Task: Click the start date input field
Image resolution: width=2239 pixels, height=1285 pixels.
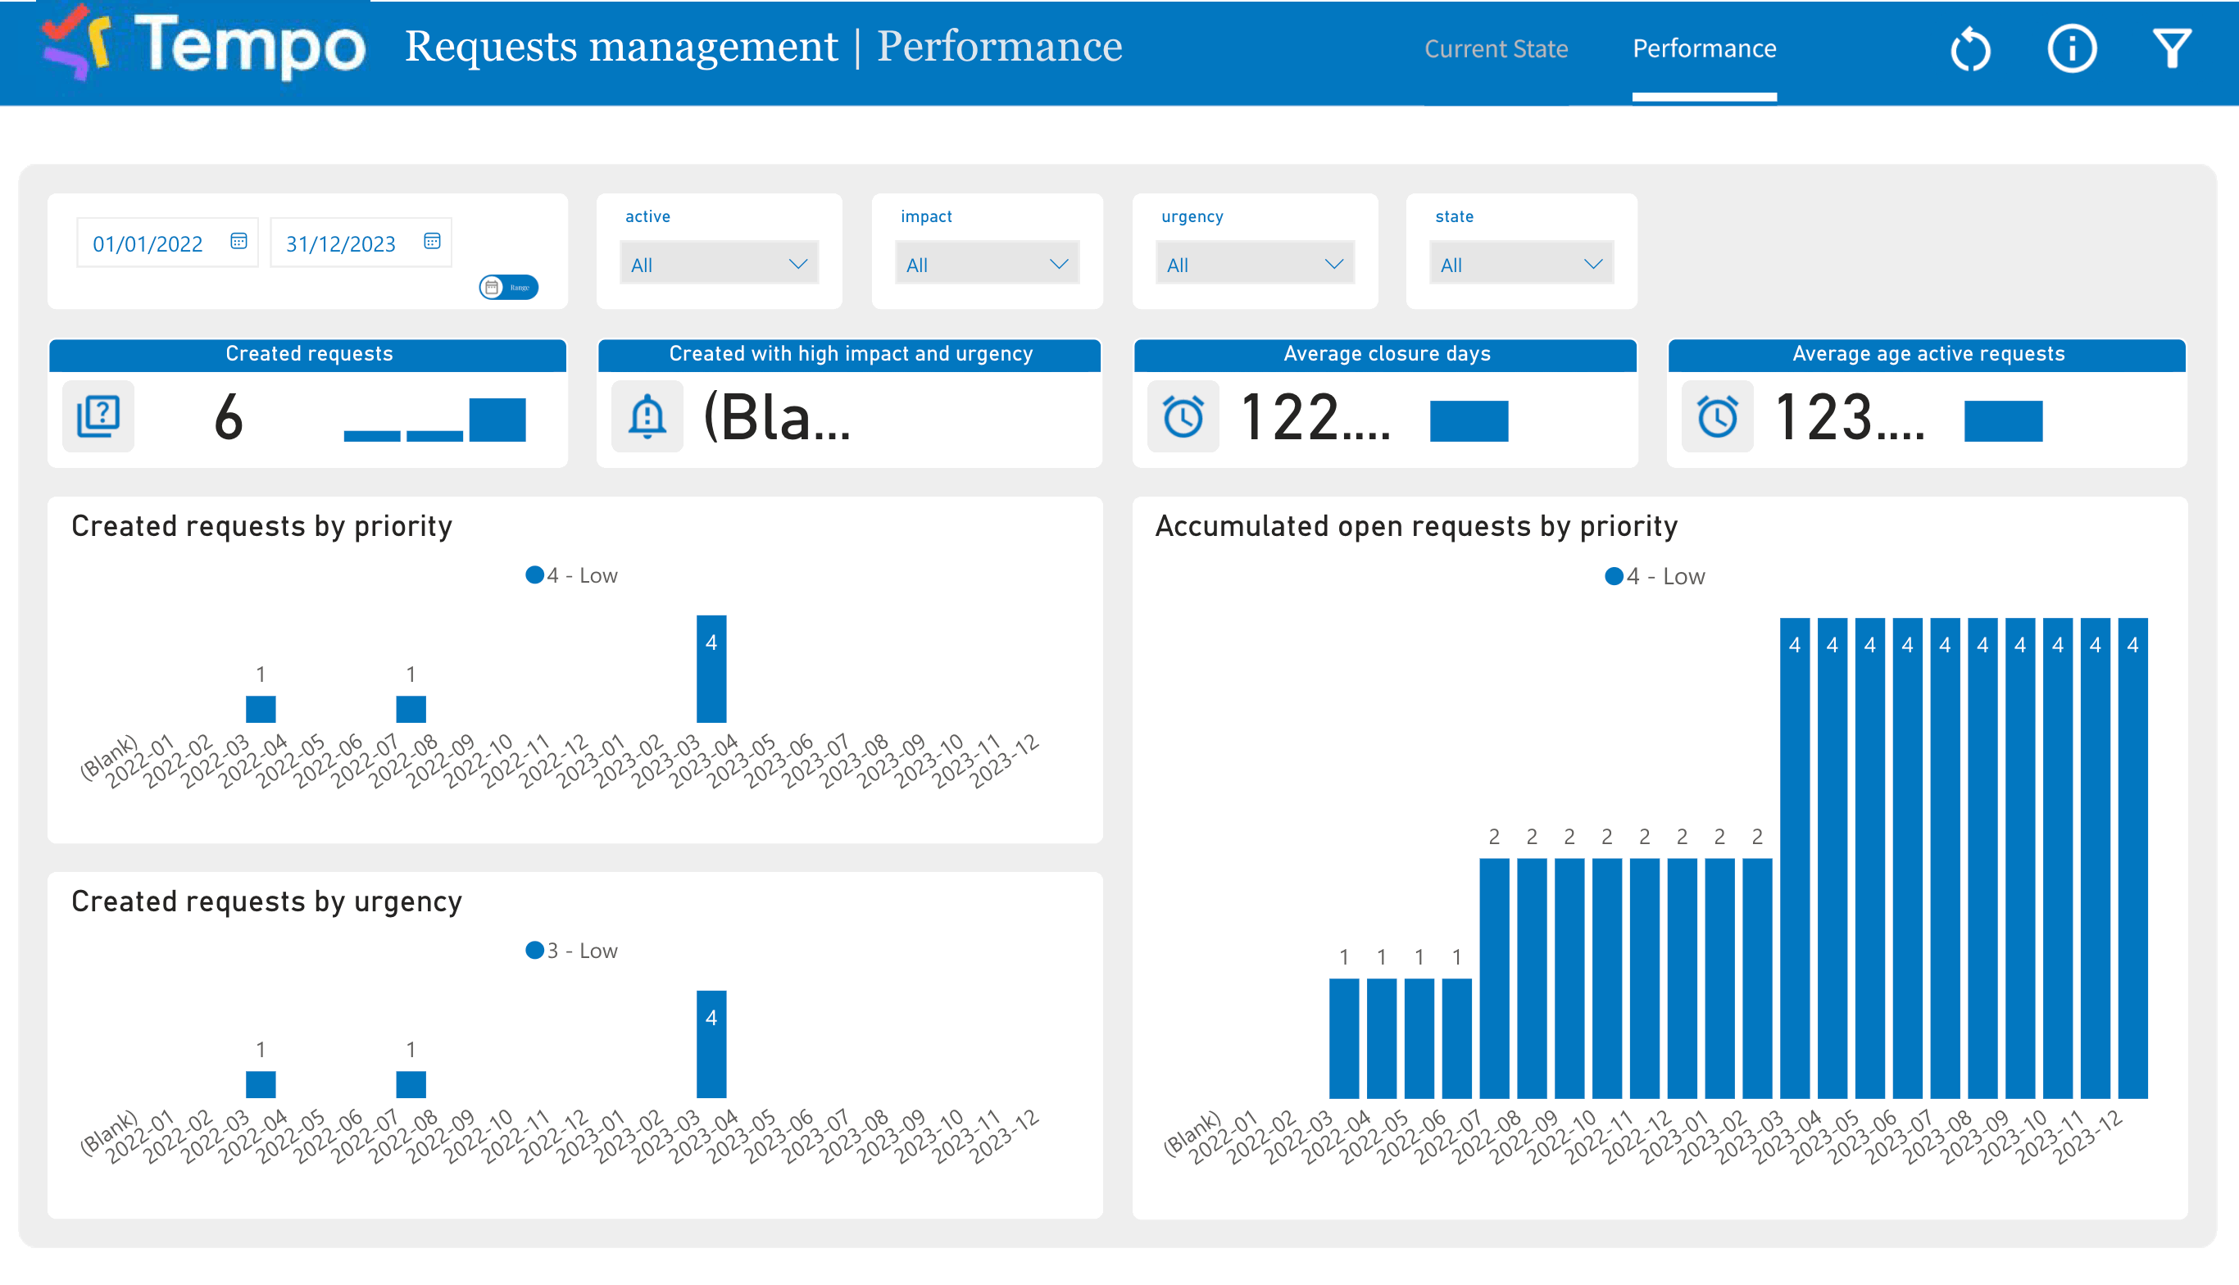Action: click(148, 243)
